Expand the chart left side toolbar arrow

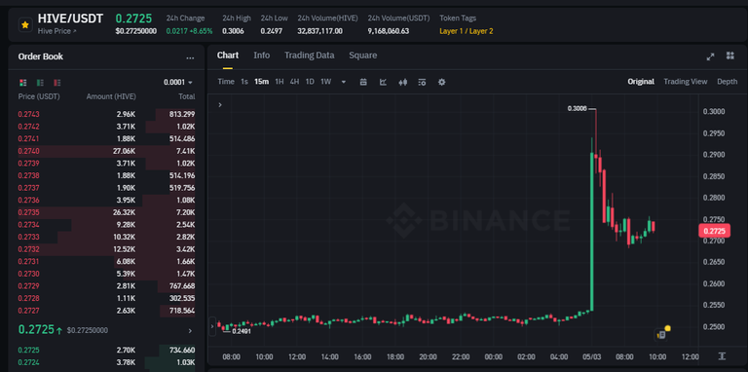220,105
